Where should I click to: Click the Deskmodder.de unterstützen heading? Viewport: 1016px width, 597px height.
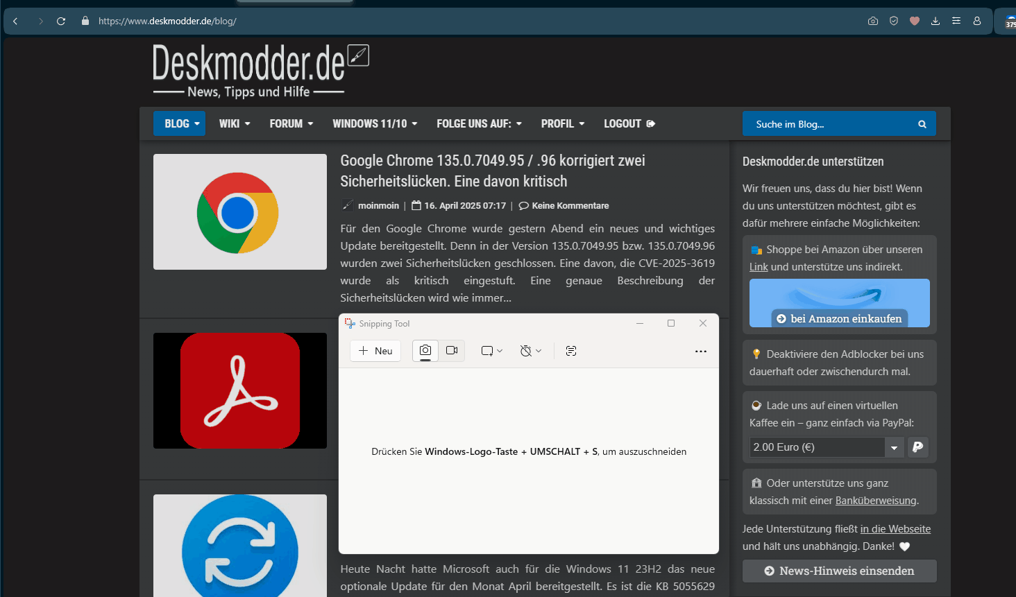coord(813,162)
